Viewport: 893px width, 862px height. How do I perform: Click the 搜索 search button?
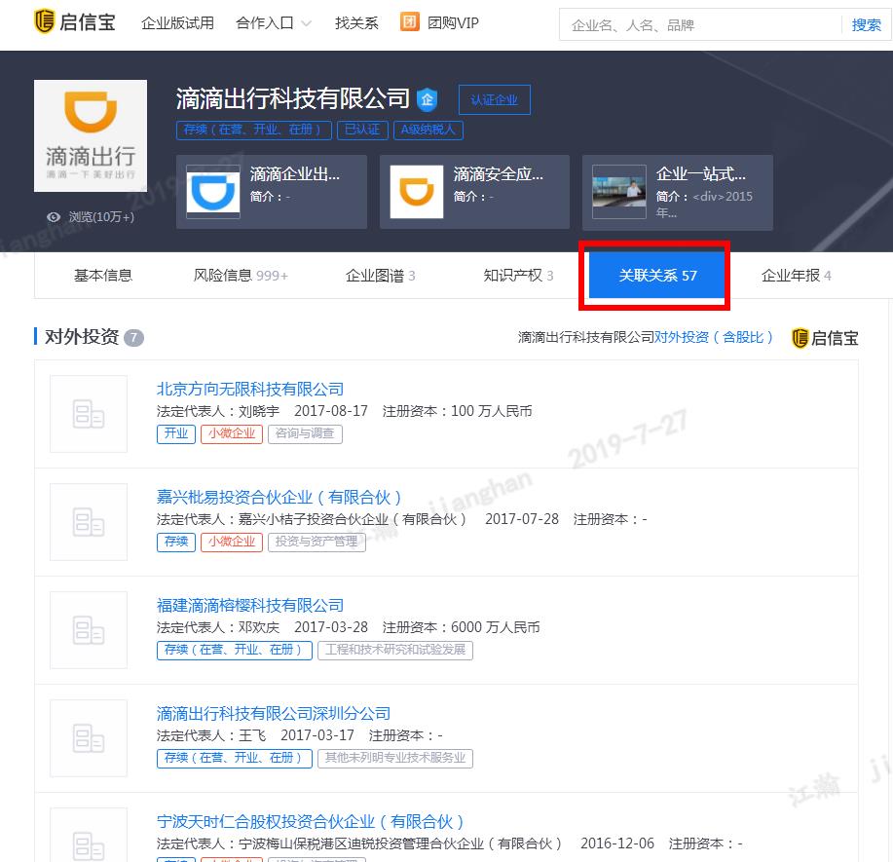coord(866,25)
